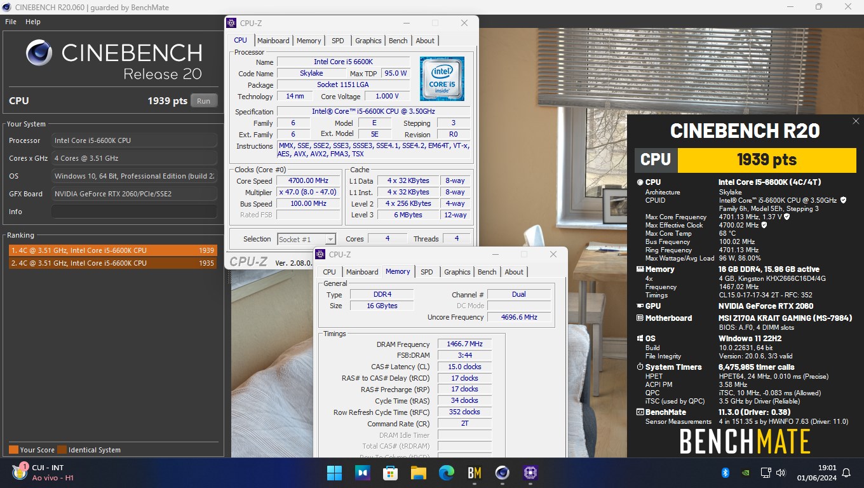
Task: Click the OS field showing Windows 10
Action: click(134, 176)
